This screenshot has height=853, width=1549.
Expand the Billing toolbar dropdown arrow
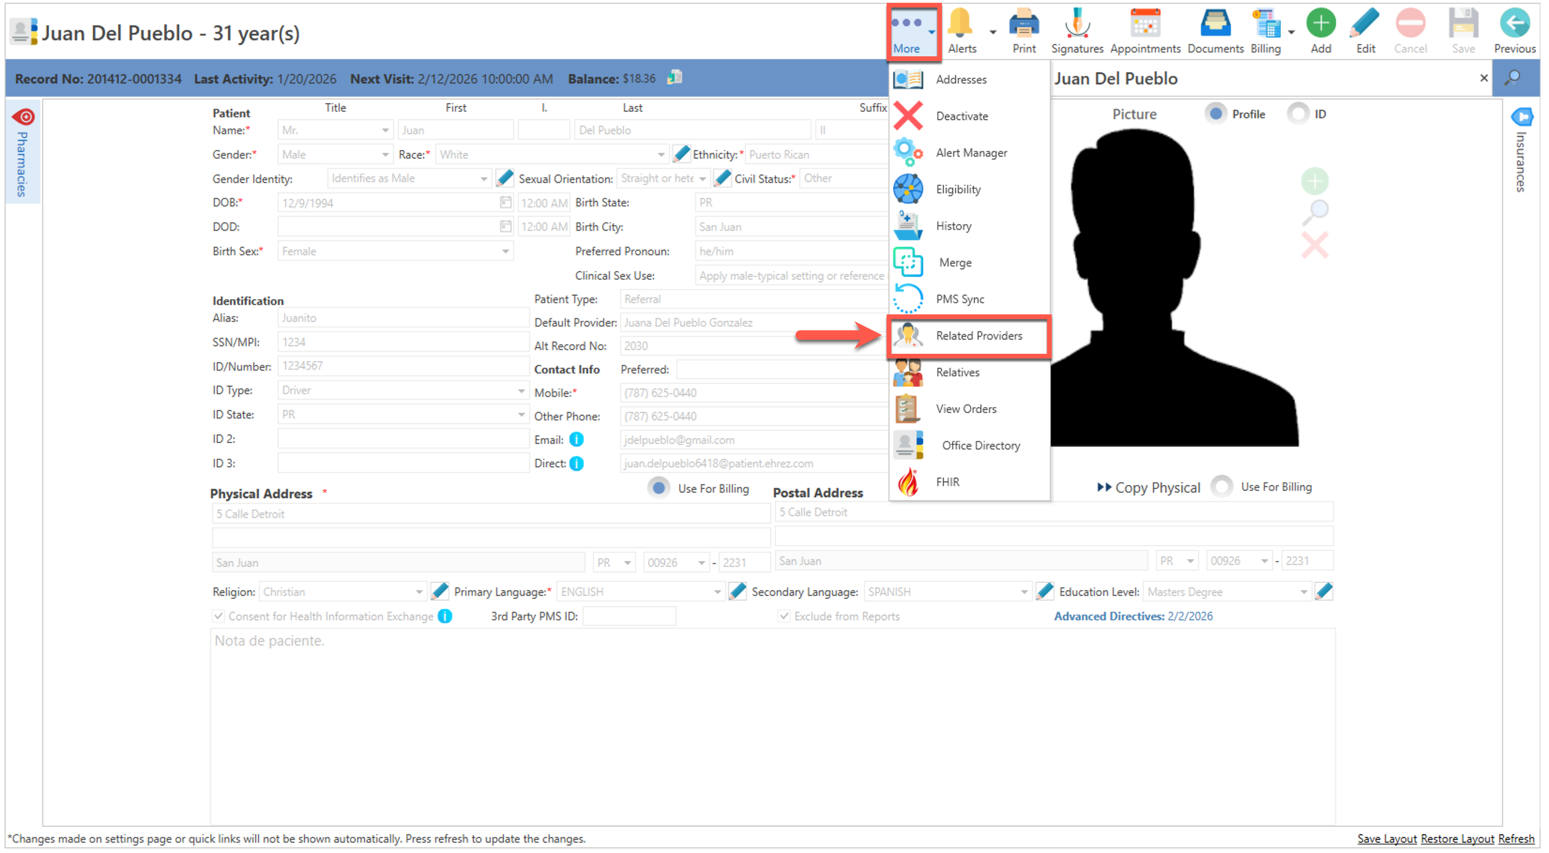pyautogui.click(x=1291, y=32)
